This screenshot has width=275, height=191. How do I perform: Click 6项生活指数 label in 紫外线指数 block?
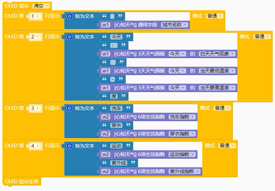point(151,171)
